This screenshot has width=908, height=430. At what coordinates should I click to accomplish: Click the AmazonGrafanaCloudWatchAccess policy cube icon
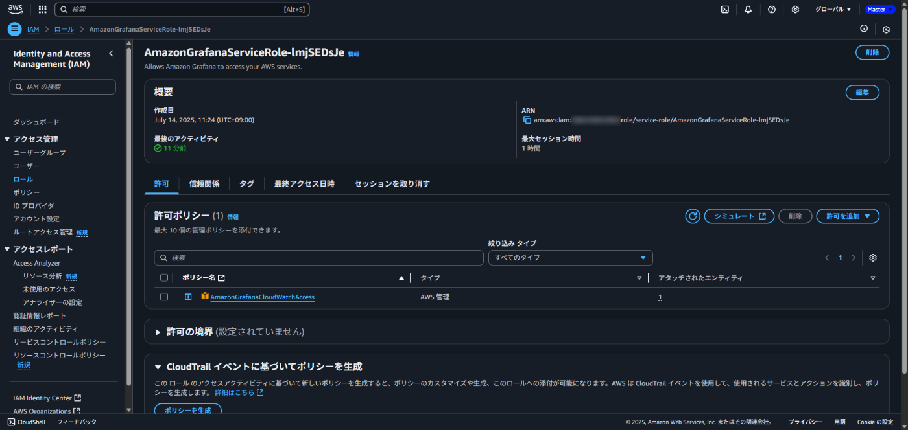[x=205, y=297]
